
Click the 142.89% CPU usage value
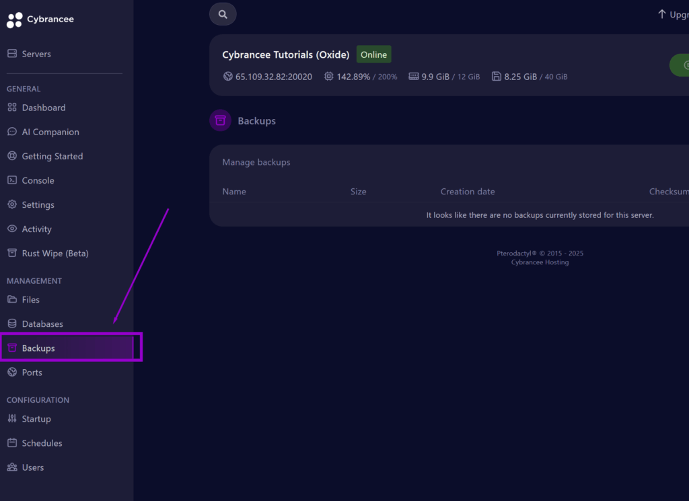353,77
